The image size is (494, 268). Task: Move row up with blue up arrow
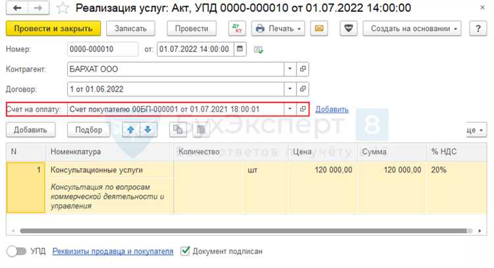pyautogui.click(x=131, y=130)
